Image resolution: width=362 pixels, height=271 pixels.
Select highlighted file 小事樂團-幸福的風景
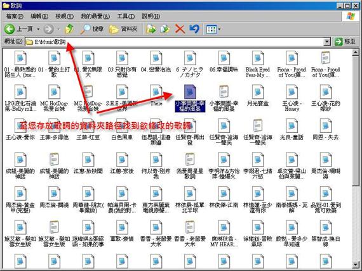pos(190,98)
